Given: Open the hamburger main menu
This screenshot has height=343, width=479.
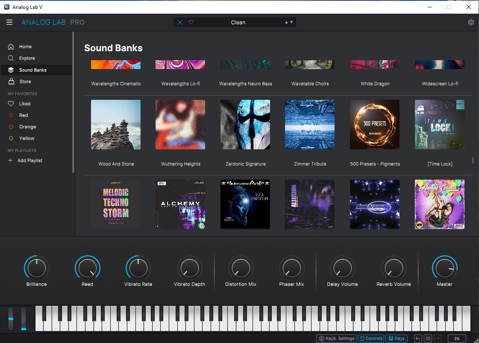Looking at the screenshot, I should pos(9,22).
